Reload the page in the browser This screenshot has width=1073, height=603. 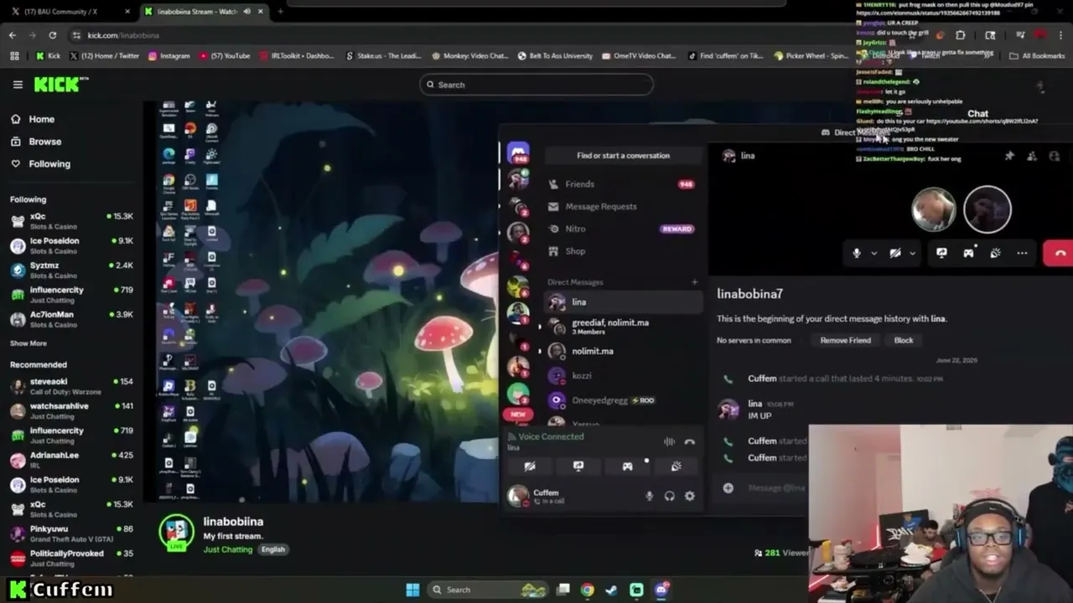click(x=52, y=35)
